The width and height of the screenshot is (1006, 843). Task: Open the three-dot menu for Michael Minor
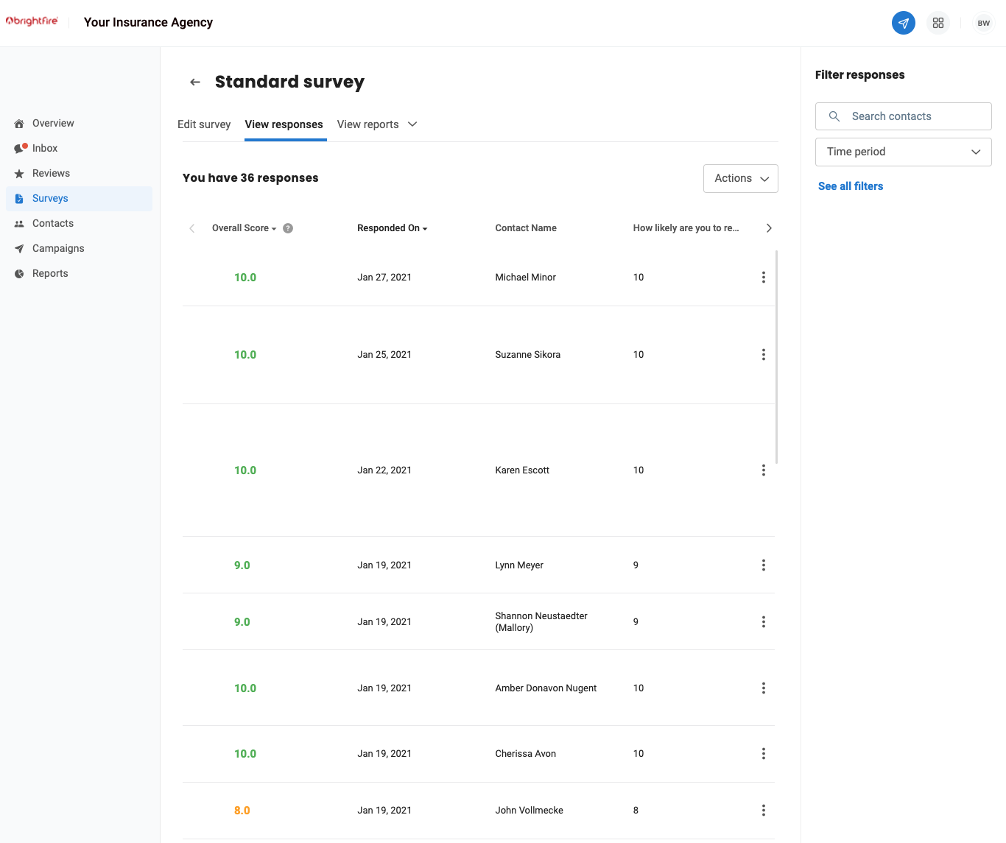click(x=764, y=277)
